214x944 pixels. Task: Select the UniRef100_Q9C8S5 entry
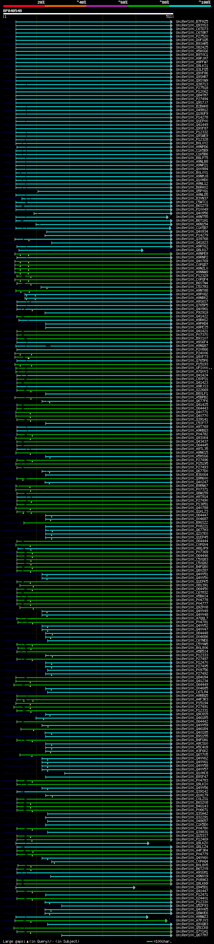tap(192, 714)
